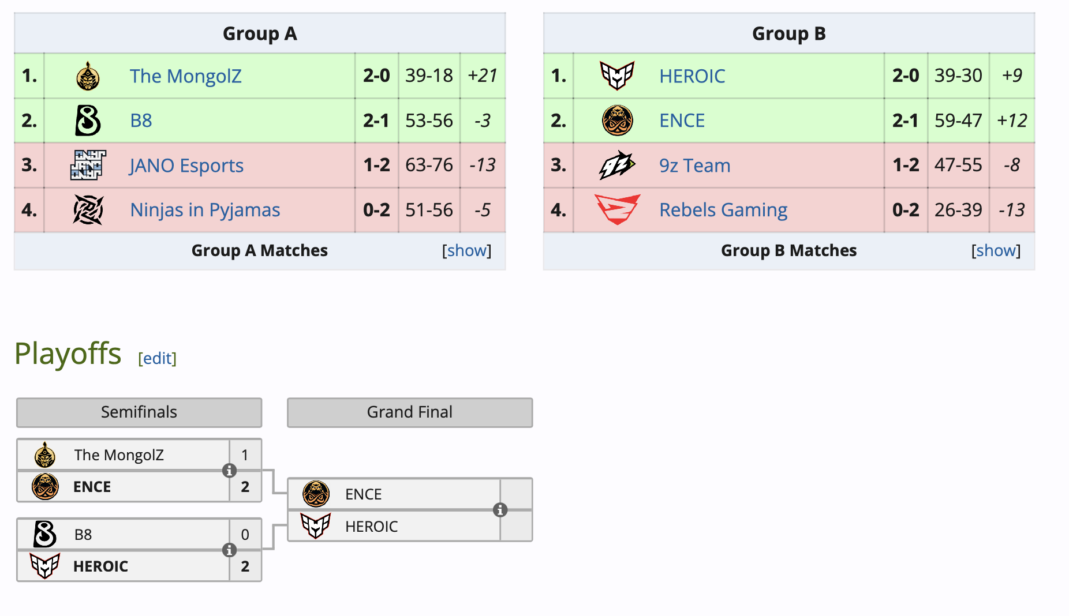1069x616 pixels.
Task: Click the Rebels Gaming logo
Action: point(616,210)
